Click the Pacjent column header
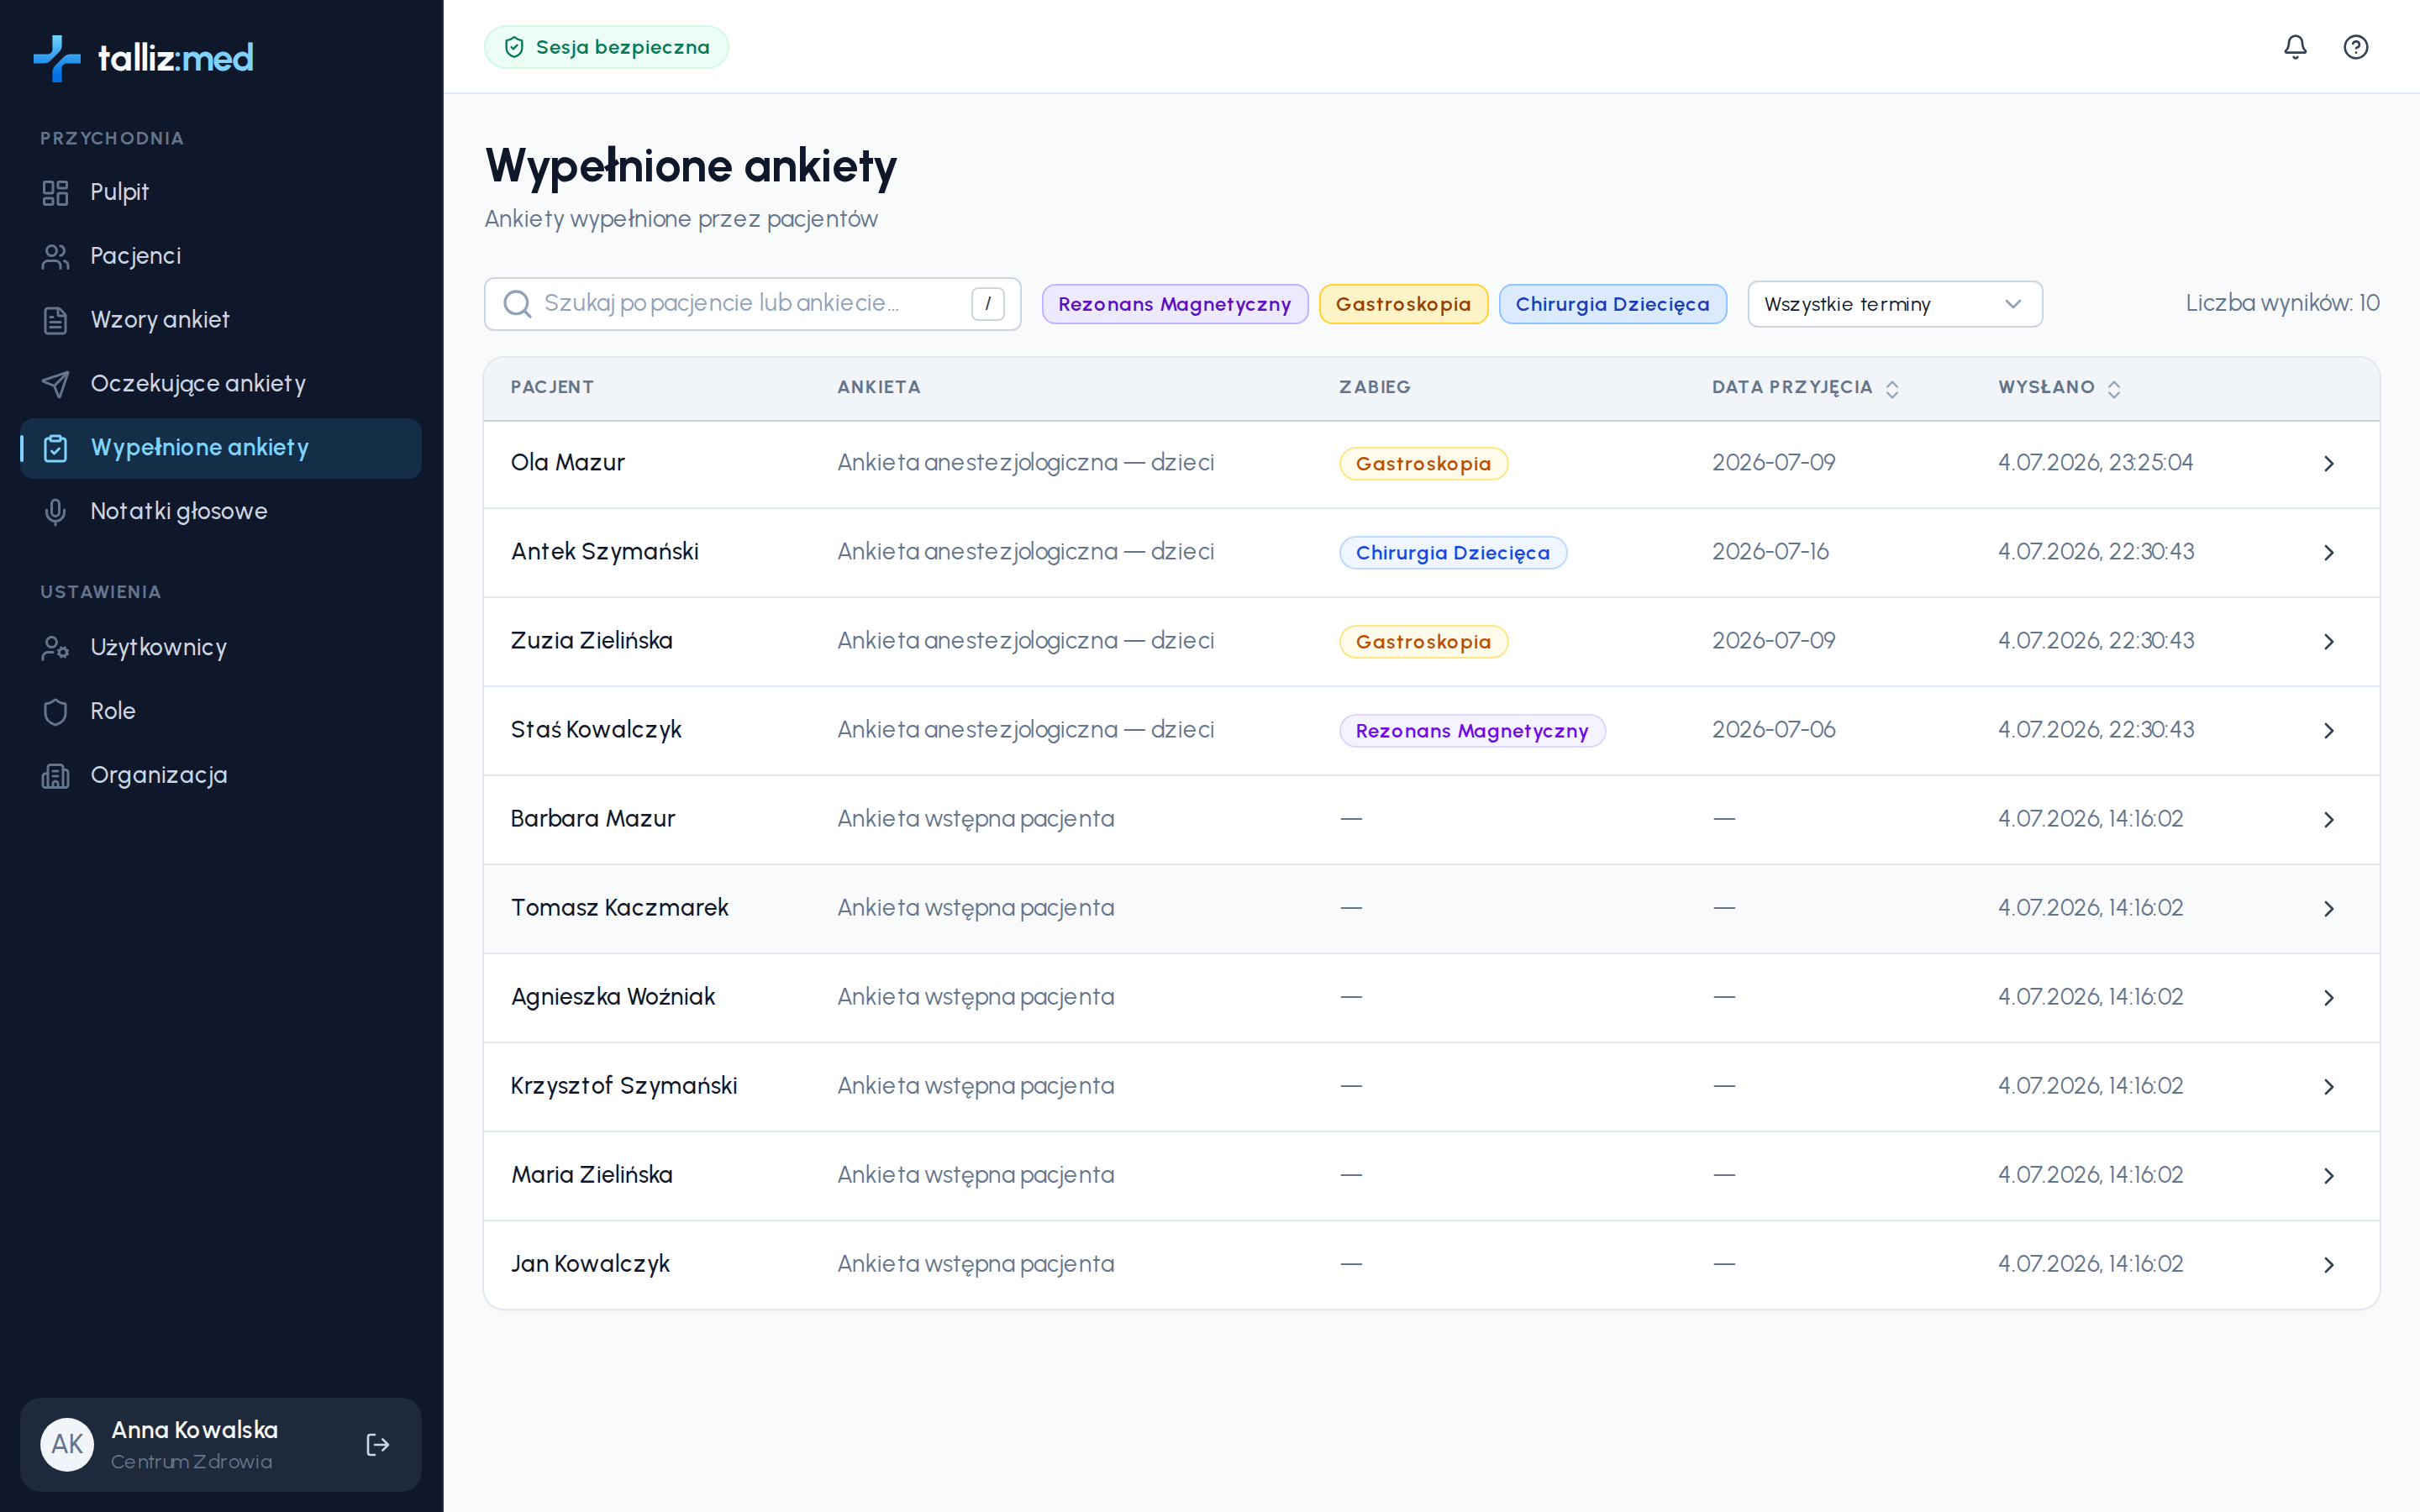This screenshot has width=2420, height=1512. pos(552,387)
